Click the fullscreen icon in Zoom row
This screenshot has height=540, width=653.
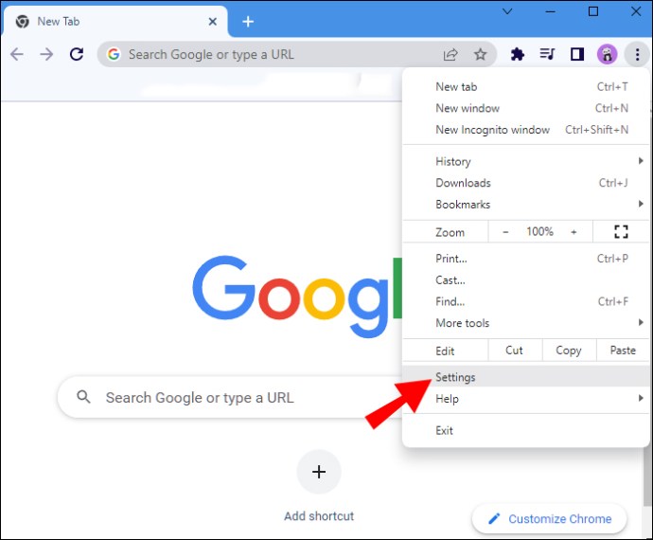point(621,231)
